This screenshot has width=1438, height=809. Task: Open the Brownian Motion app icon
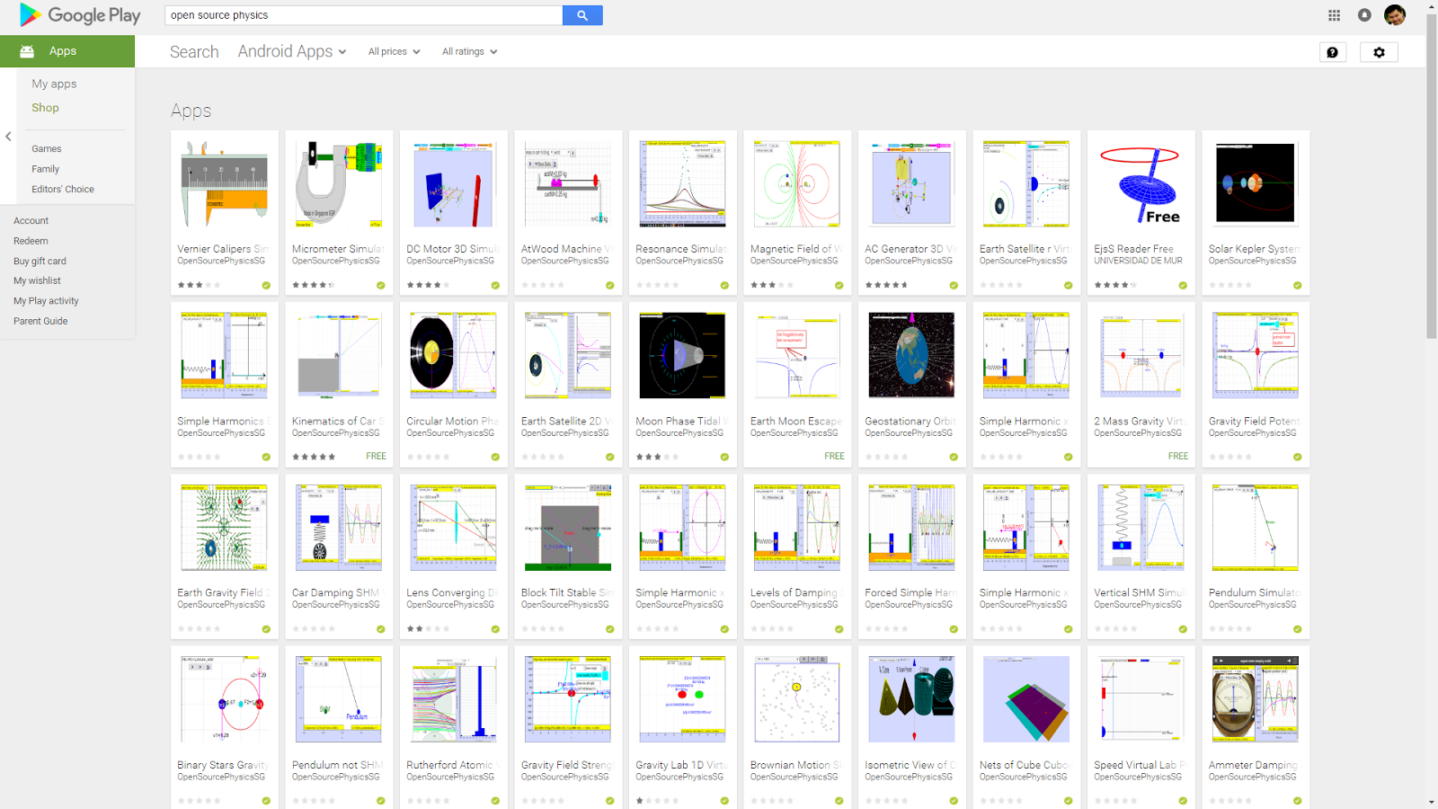pyautogui.click(x=797, y=698)
